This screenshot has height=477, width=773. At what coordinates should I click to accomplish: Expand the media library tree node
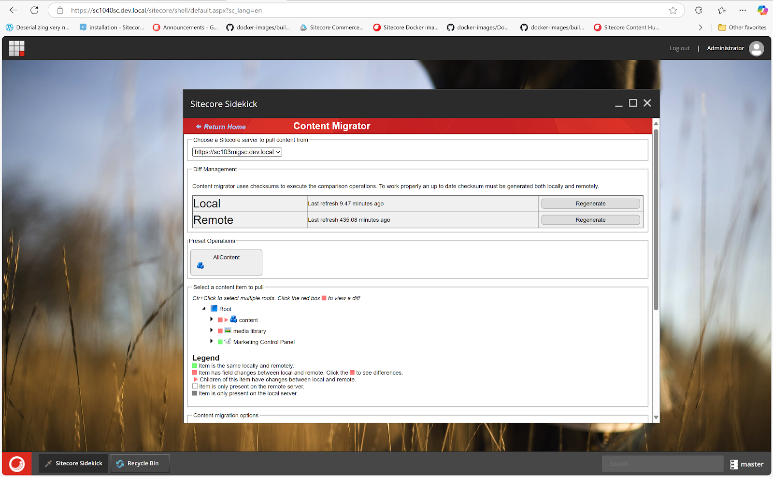pos(212,331)
